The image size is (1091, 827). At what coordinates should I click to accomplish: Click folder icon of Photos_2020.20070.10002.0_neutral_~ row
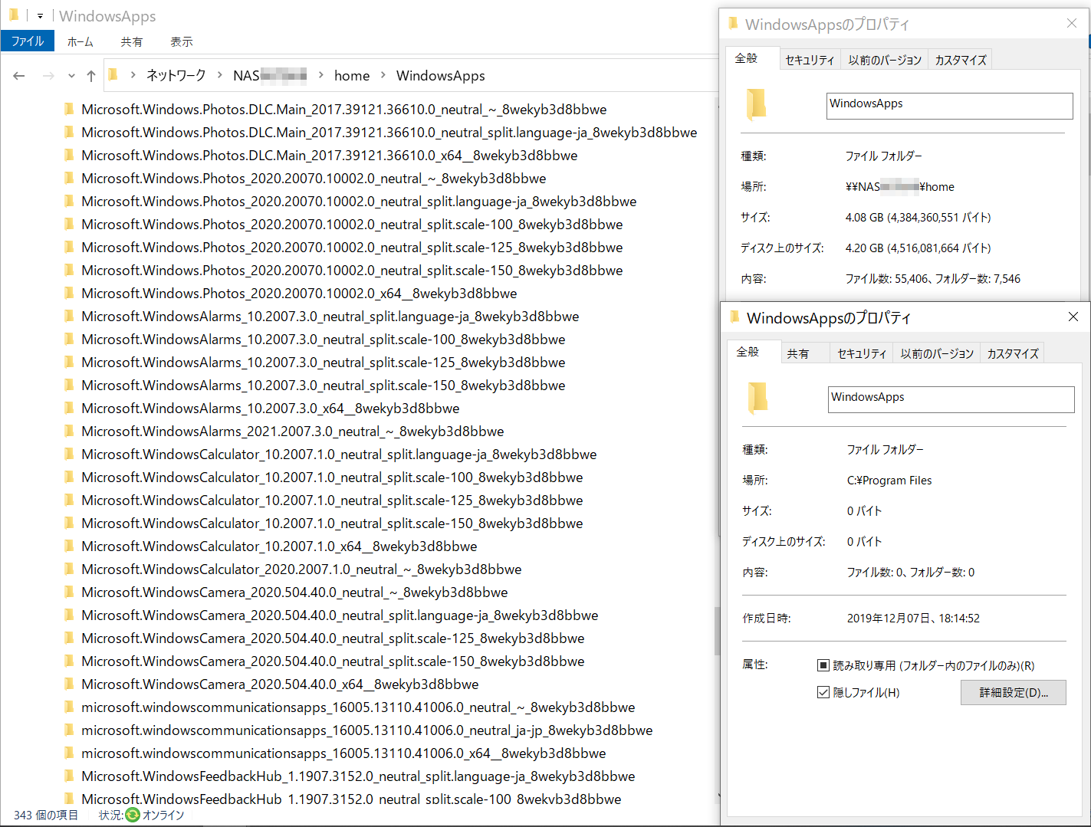[x=69, y=179]
